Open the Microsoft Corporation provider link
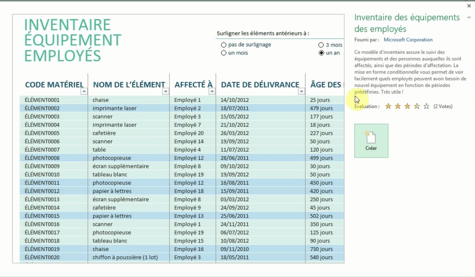 tap(408, 40)
